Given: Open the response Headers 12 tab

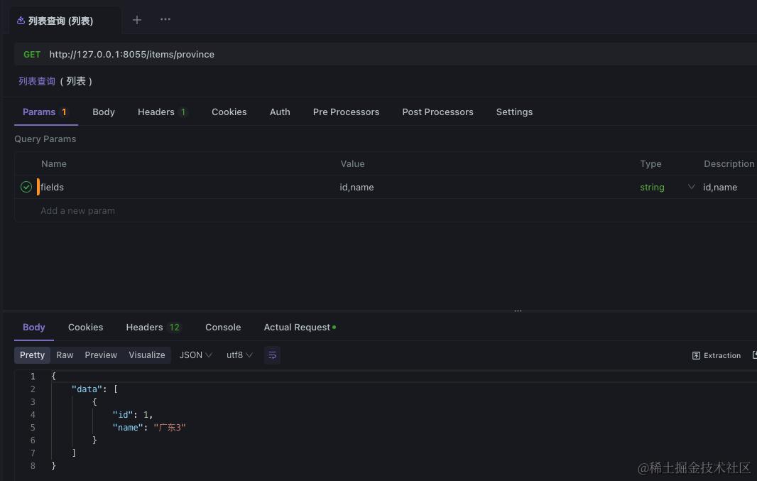Looking at the screenshot, I should tap(153, 327).
